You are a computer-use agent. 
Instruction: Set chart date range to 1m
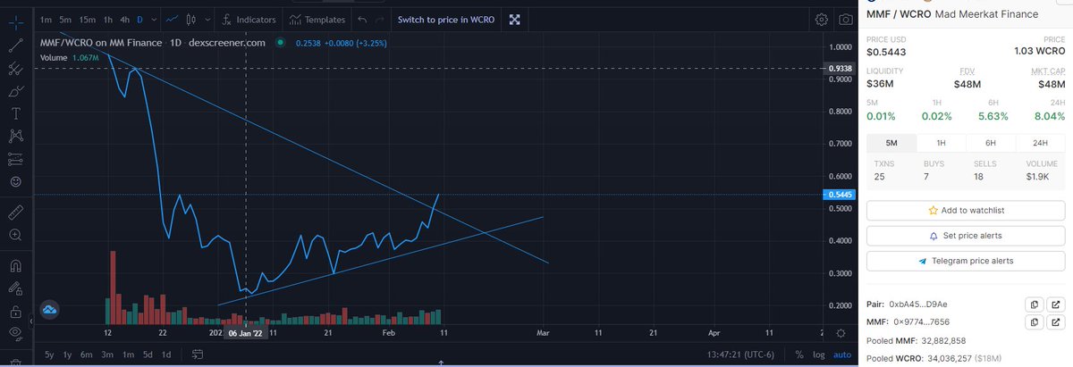pyautogui.click(x=128, y=354)
